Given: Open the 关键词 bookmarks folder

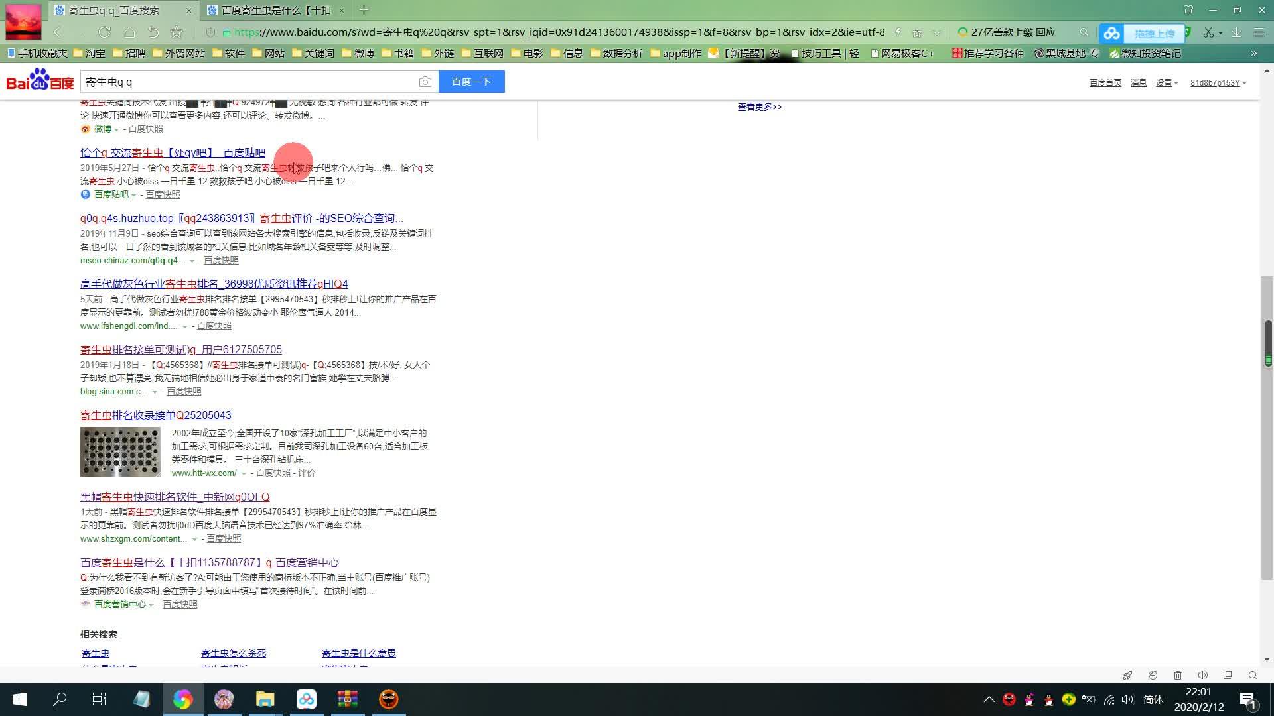Looking at the screenshot, I should 313,53.
